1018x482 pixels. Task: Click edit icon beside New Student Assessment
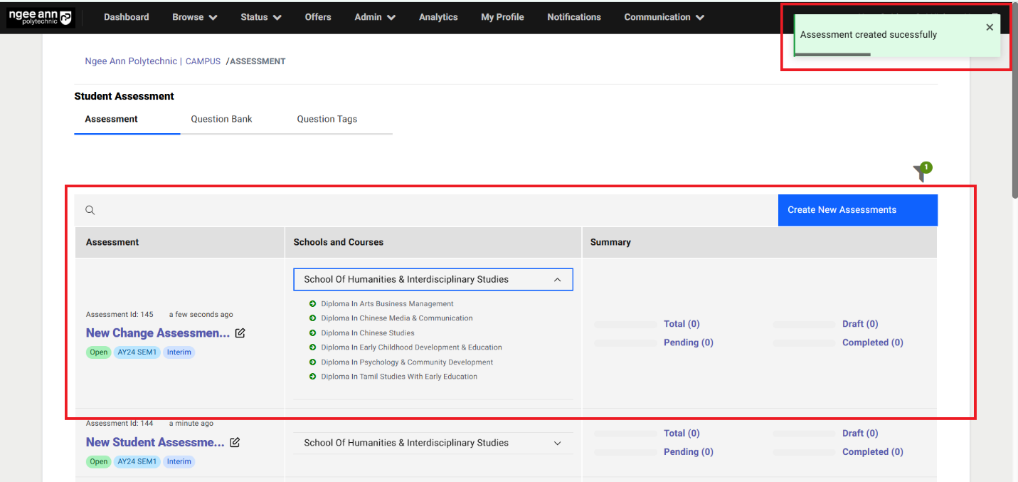tap(235, 442)
